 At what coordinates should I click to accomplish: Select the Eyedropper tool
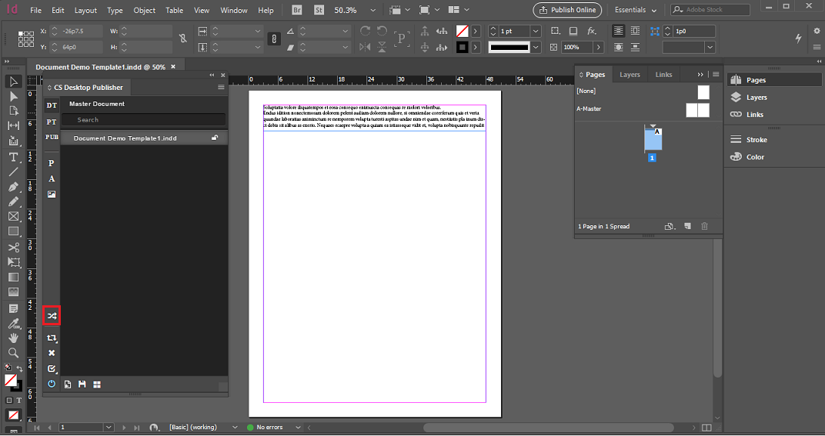pyautogui.click(x=14, y=324)
